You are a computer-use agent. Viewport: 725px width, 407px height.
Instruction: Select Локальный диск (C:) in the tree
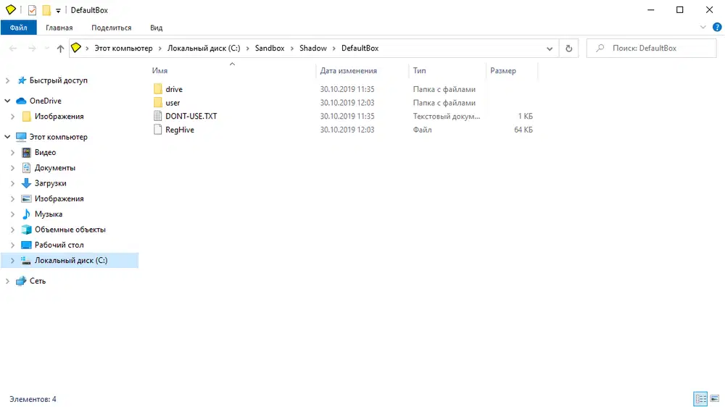point(71,261)
